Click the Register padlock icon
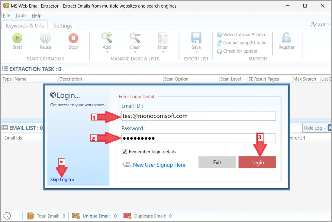Viewport: 332px width, 222px height. (x=286, y=38)
